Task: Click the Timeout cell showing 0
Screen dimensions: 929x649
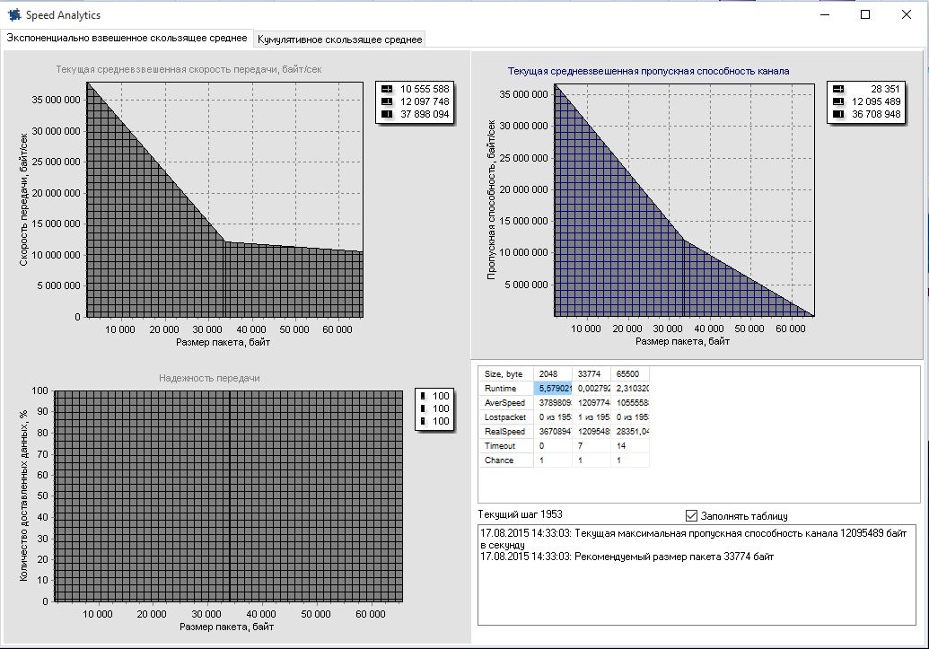Action: point(553,446)
